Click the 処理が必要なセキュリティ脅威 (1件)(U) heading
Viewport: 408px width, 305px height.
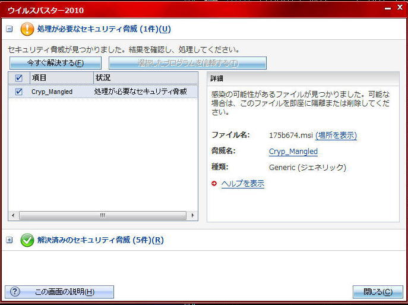tap(104, 29)
